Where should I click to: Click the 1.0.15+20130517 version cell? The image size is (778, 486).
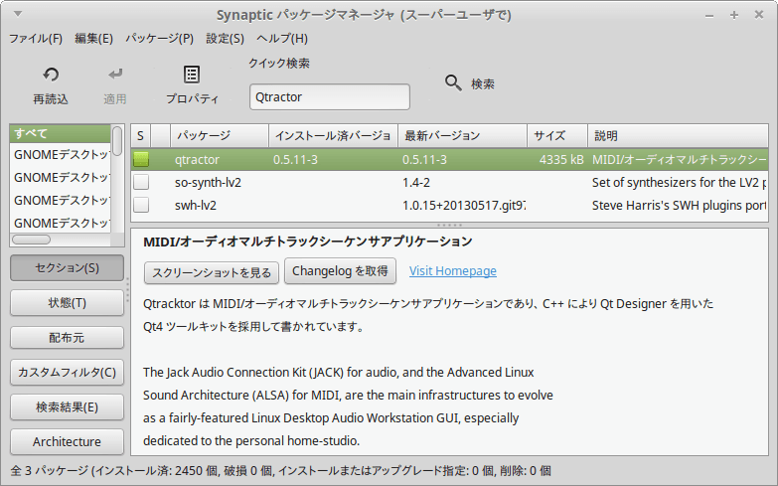click(464, 205)
